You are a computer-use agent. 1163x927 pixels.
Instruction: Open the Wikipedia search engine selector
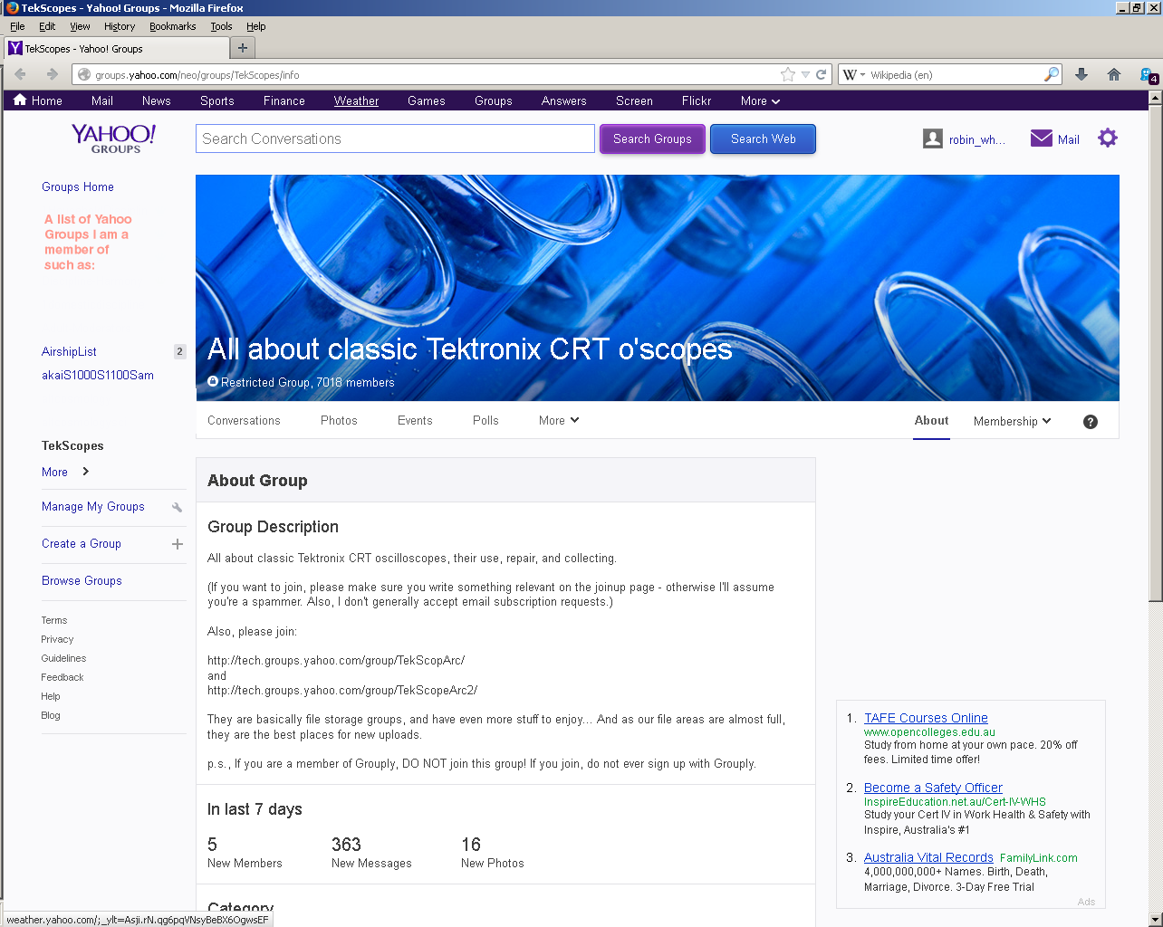854,74
